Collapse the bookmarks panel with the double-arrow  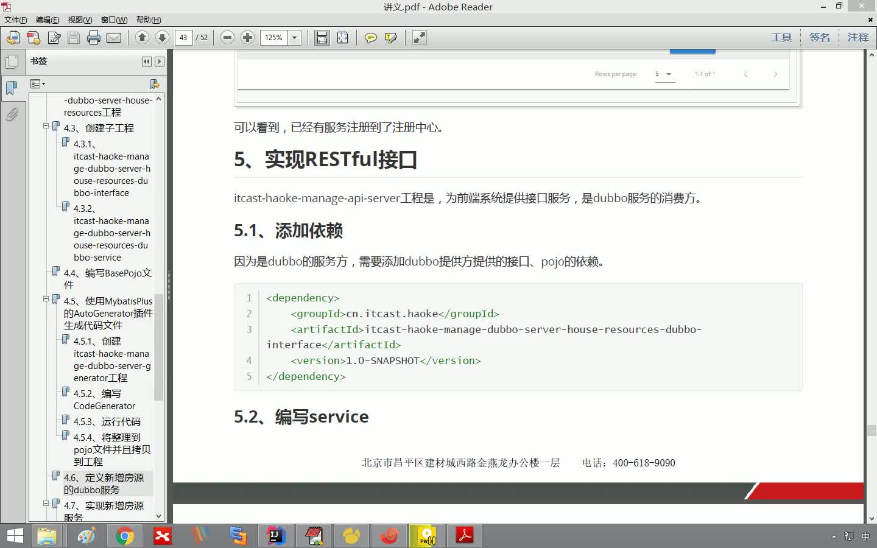[146, 61]
